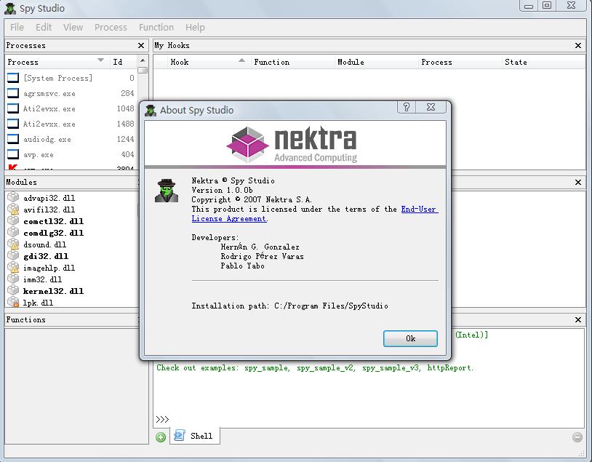Click into the shell prompt input line
The height and width of the screenshot is (462, 592).
tap(368, 419)
